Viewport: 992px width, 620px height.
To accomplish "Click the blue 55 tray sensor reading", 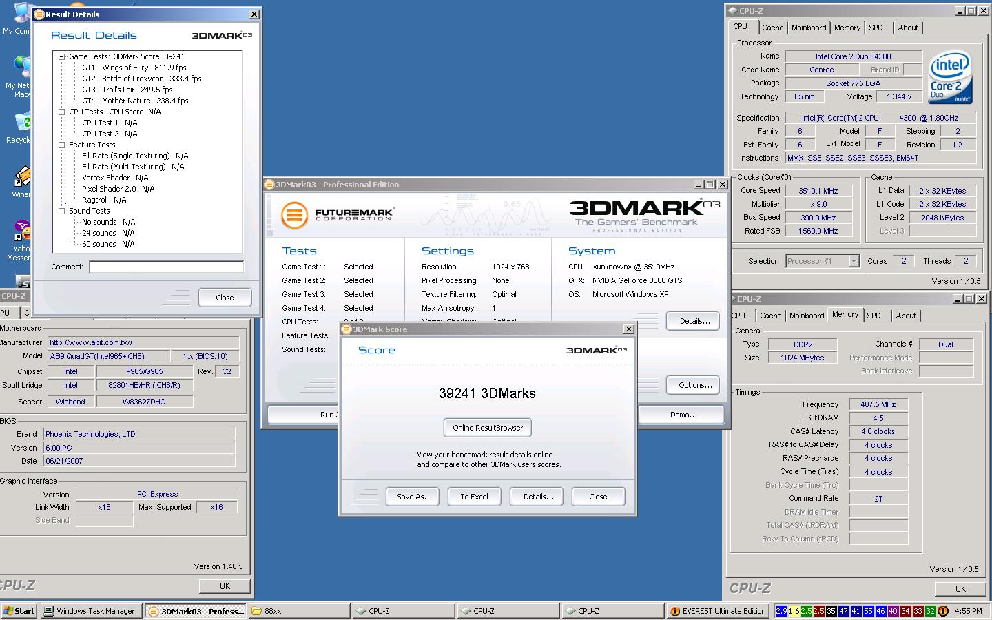I will (x=868, y=611).
